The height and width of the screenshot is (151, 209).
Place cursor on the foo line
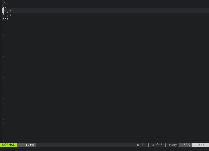point(6,2)
